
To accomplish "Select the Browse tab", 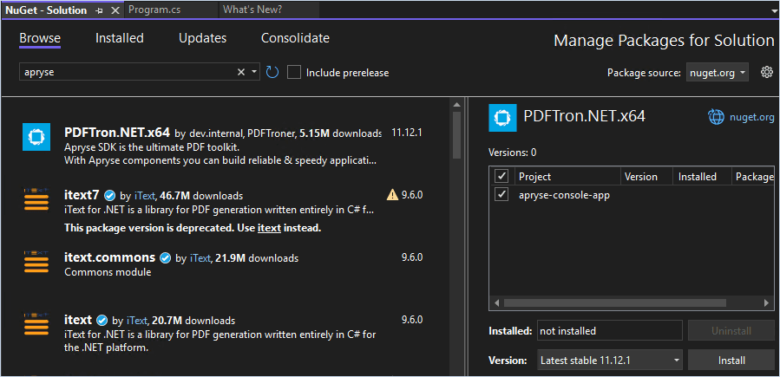I will [40, 38].
